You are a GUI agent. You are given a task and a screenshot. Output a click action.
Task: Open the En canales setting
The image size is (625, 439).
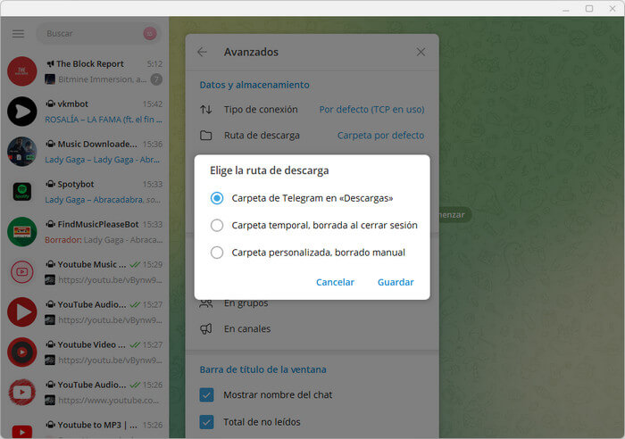click(x=312, y=328)
